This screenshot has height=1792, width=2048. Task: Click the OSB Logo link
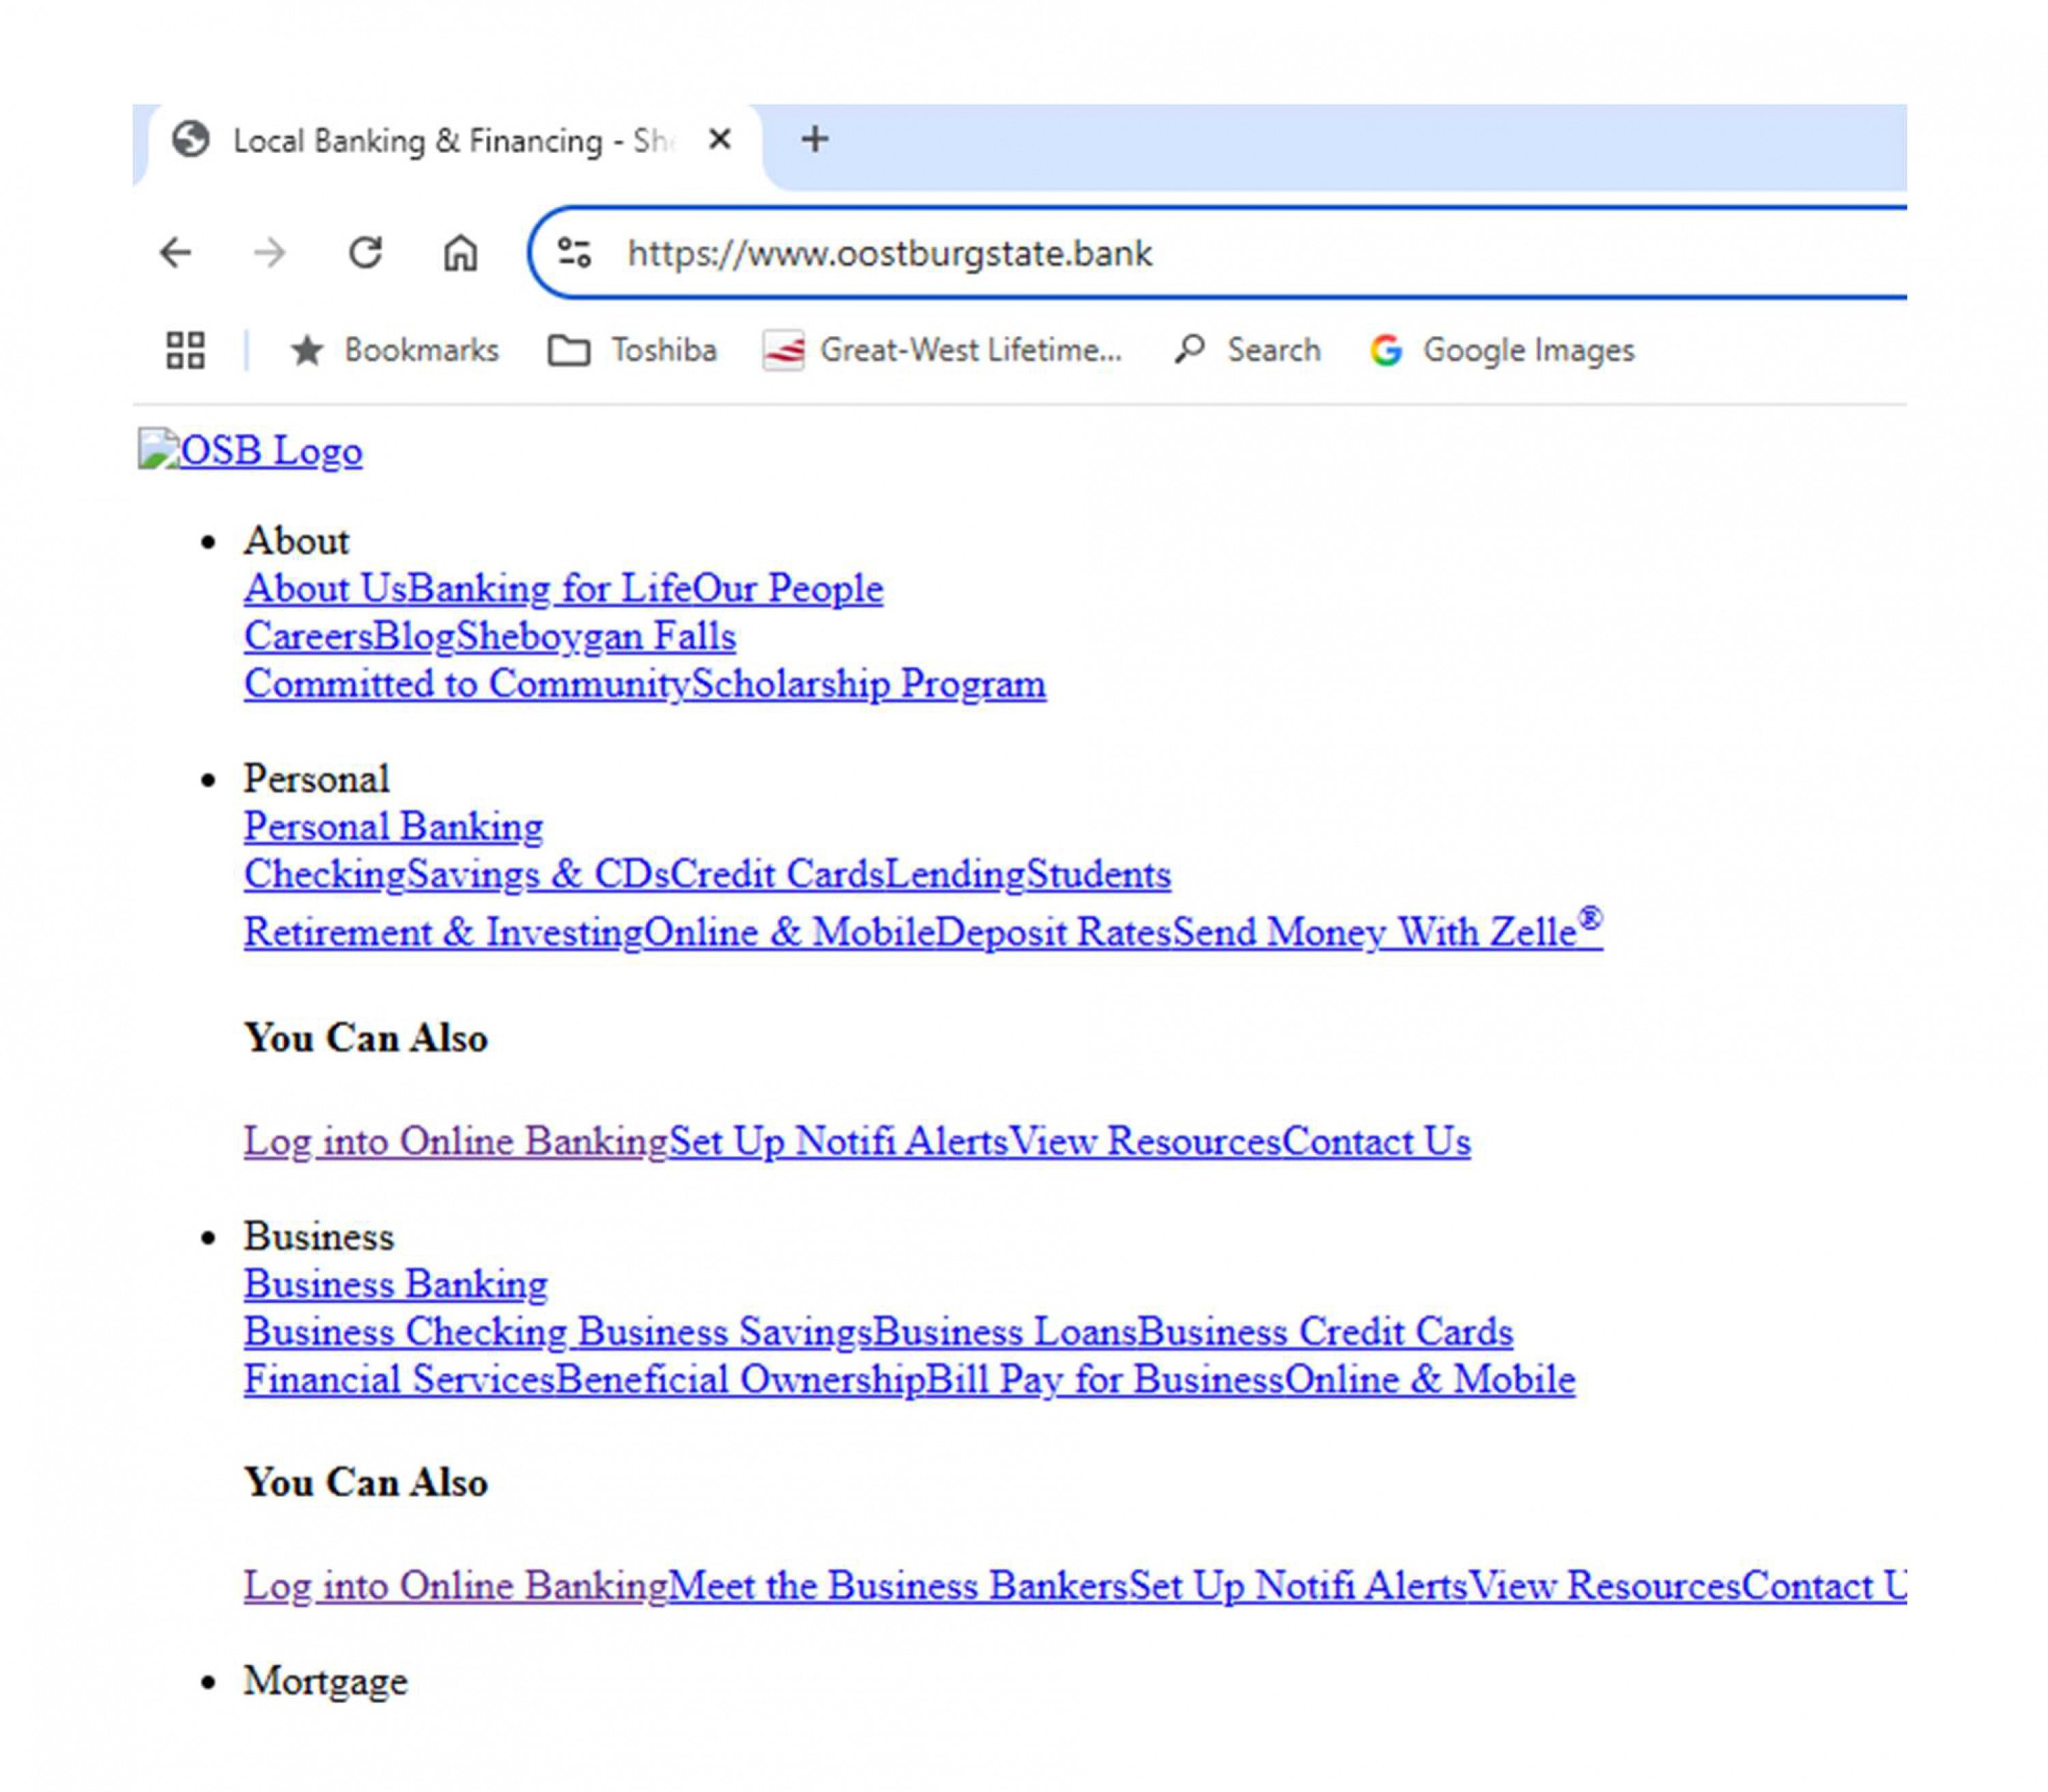point(250,450)
